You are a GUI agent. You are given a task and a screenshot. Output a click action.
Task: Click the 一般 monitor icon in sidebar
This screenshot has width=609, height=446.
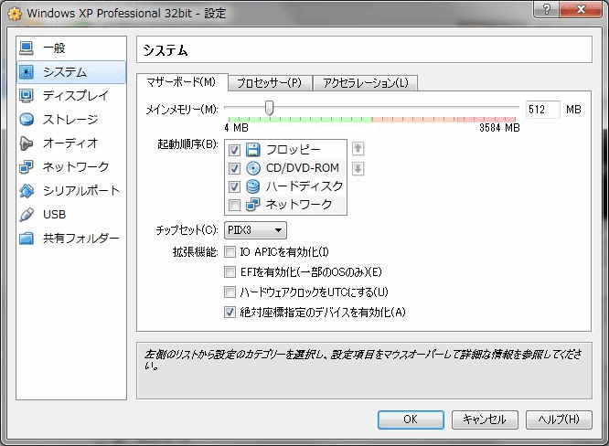tap(26, 48)
